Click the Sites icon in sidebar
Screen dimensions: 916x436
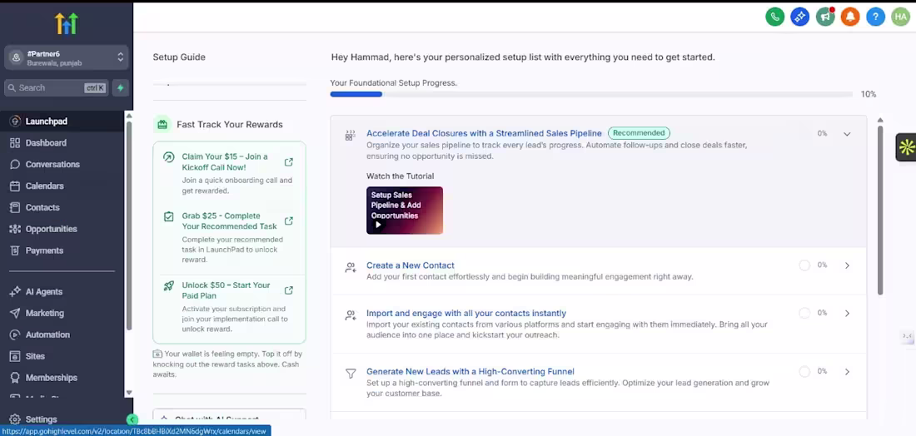pyautogui.click(x=15, y=356)
